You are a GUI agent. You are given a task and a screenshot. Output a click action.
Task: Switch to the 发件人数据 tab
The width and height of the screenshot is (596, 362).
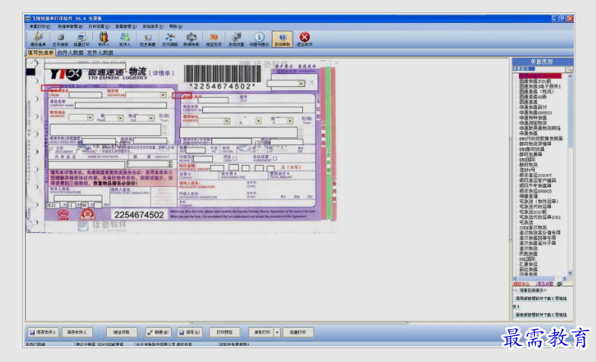point(100,53)
